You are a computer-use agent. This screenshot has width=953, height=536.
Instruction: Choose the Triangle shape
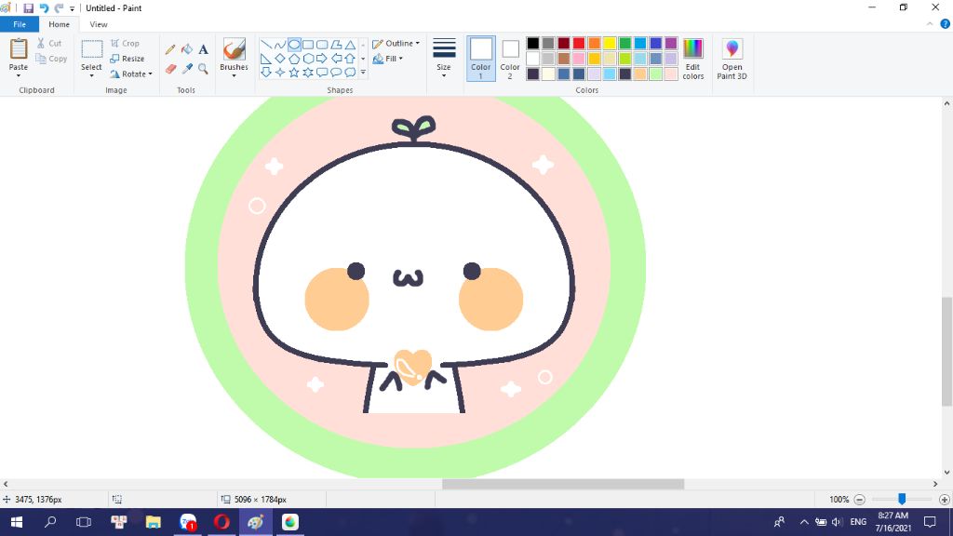350,45
